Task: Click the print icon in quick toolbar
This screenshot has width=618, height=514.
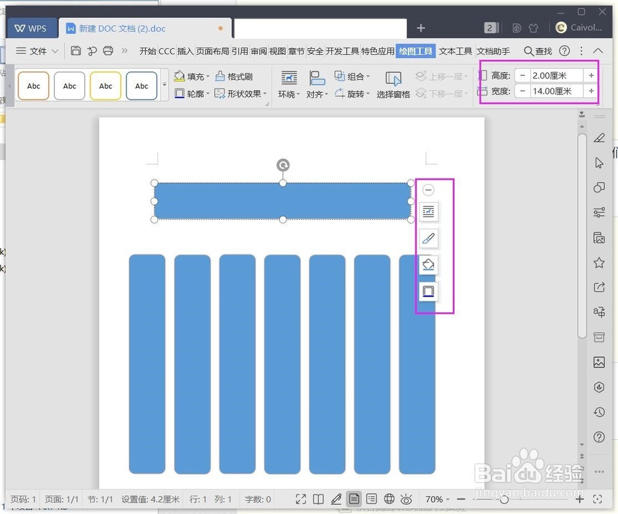Action: click(x=108, y=51)
